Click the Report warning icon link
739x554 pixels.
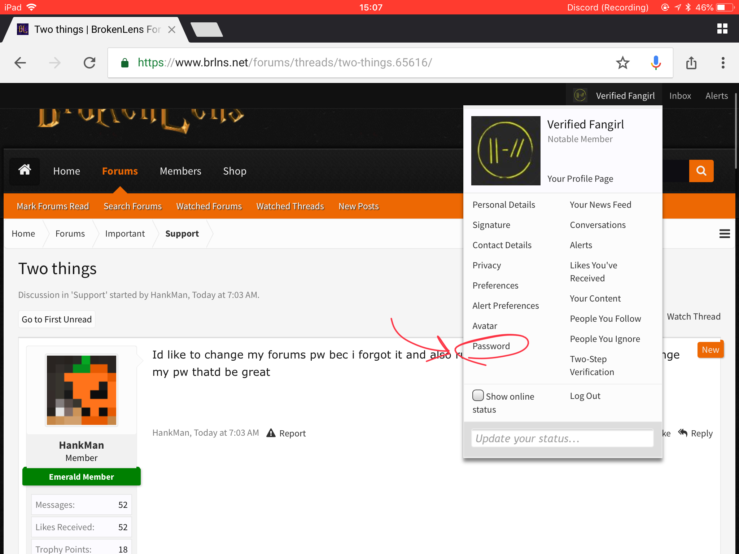pyautogui.click(x=286, y=433)
